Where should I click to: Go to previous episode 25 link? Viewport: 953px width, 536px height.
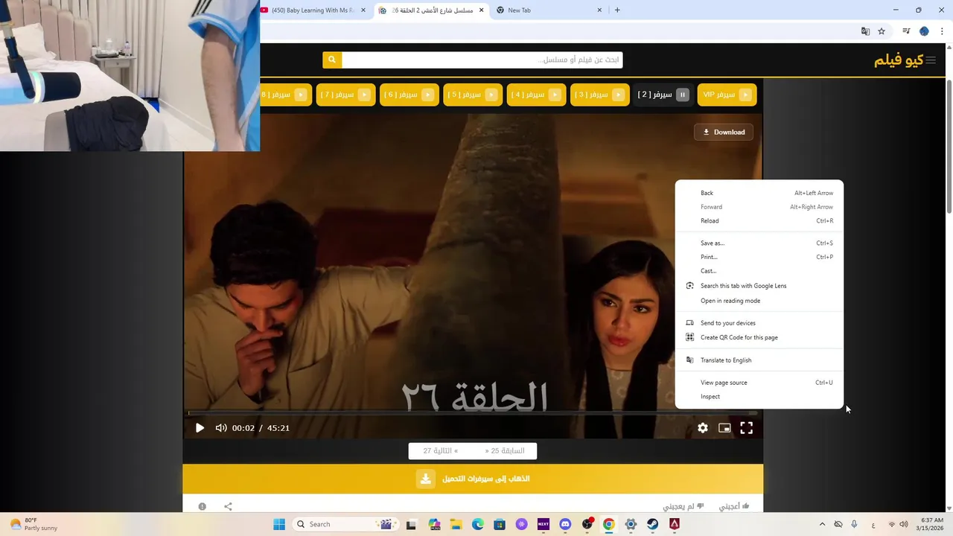click(x=505, y=451)
